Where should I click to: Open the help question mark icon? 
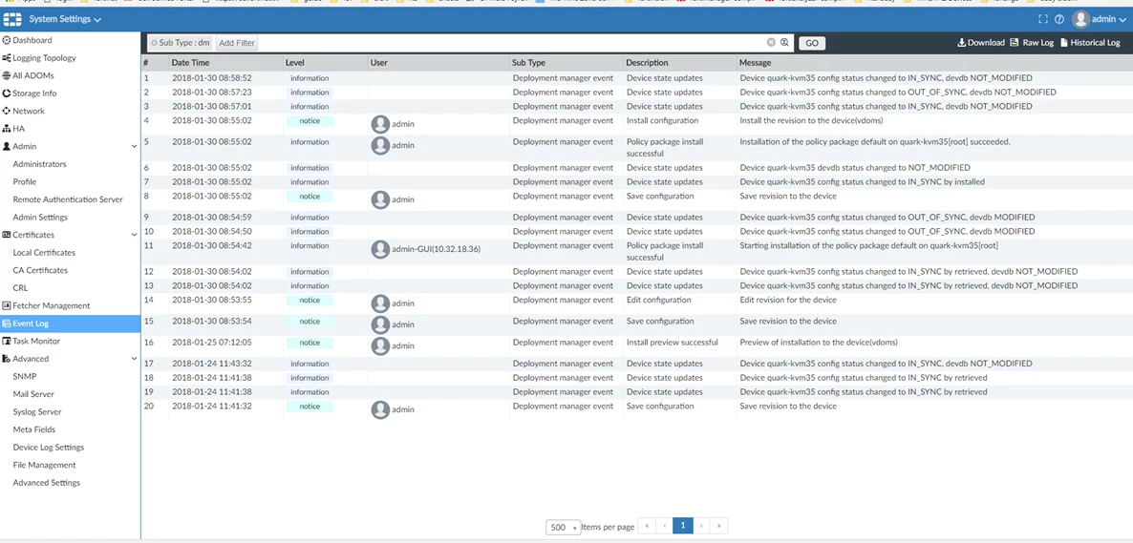point(1059,20)
